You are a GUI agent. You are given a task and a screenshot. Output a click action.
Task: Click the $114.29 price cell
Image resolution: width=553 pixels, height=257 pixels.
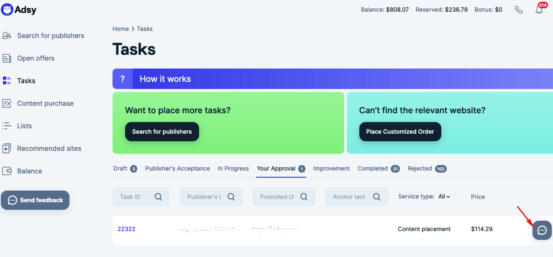pyautogui.click(x=481, y=229)
